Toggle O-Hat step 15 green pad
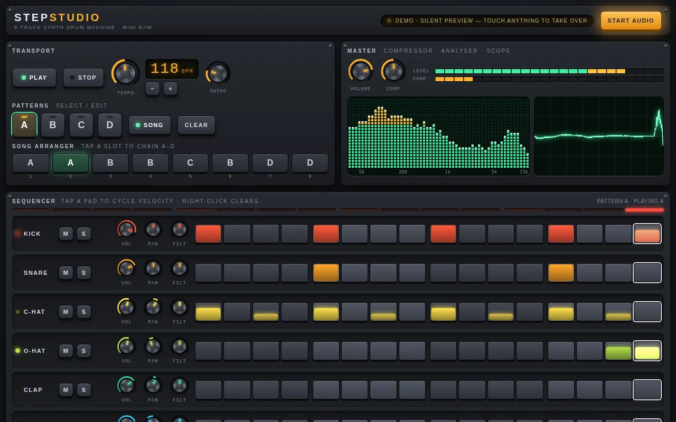 [x=618, y=351]
